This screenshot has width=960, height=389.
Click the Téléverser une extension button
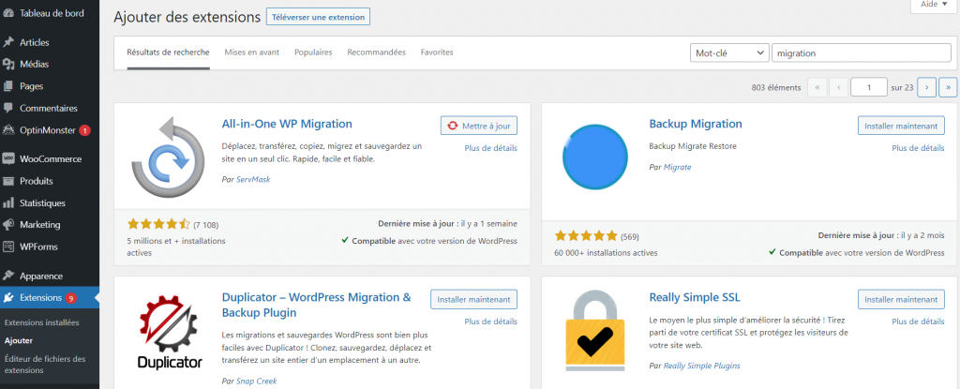tap(318, 17)
